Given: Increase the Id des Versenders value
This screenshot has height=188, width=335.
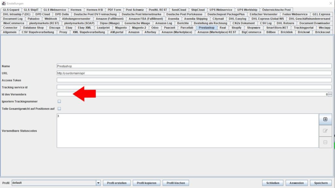Looking at the screenshot, I should [330, 93].
